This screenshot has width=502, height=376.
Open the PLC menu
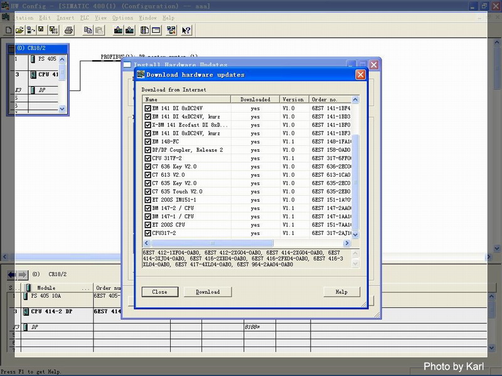(x=85, y=18)
